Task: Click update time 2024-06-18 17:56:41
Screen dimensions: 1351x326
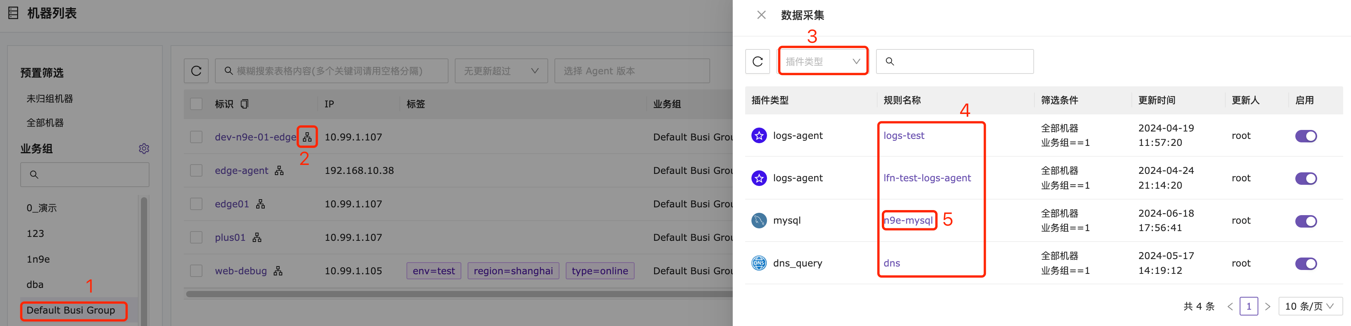Action: [x=1166, y=221]
